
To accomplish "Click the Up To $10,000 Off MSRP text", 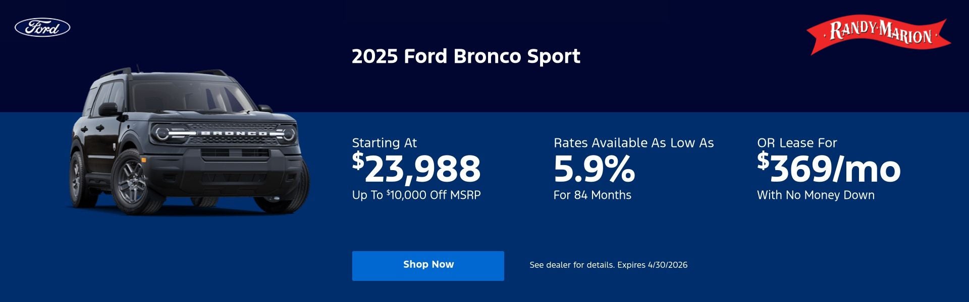I will 417,195.
